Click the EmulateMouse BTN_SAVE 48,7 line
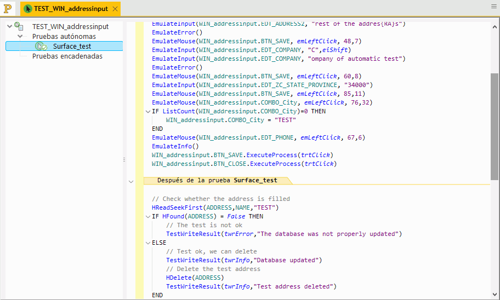This screenshot has width=500, height=300. point(257,41)
